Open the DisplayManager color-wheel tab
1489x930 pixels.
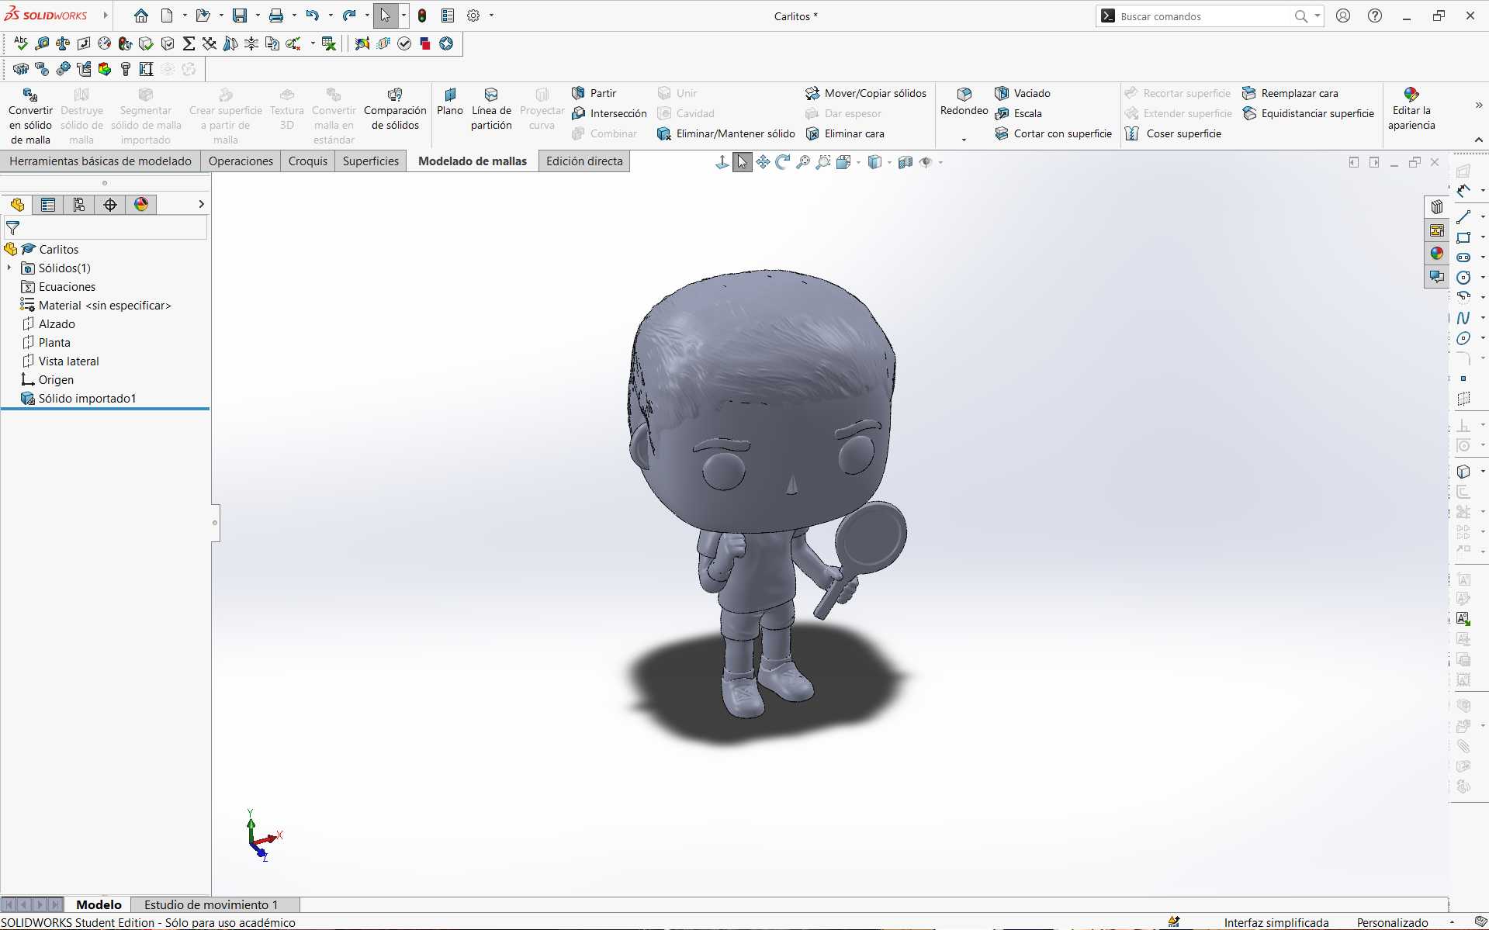tap(141, 205)
